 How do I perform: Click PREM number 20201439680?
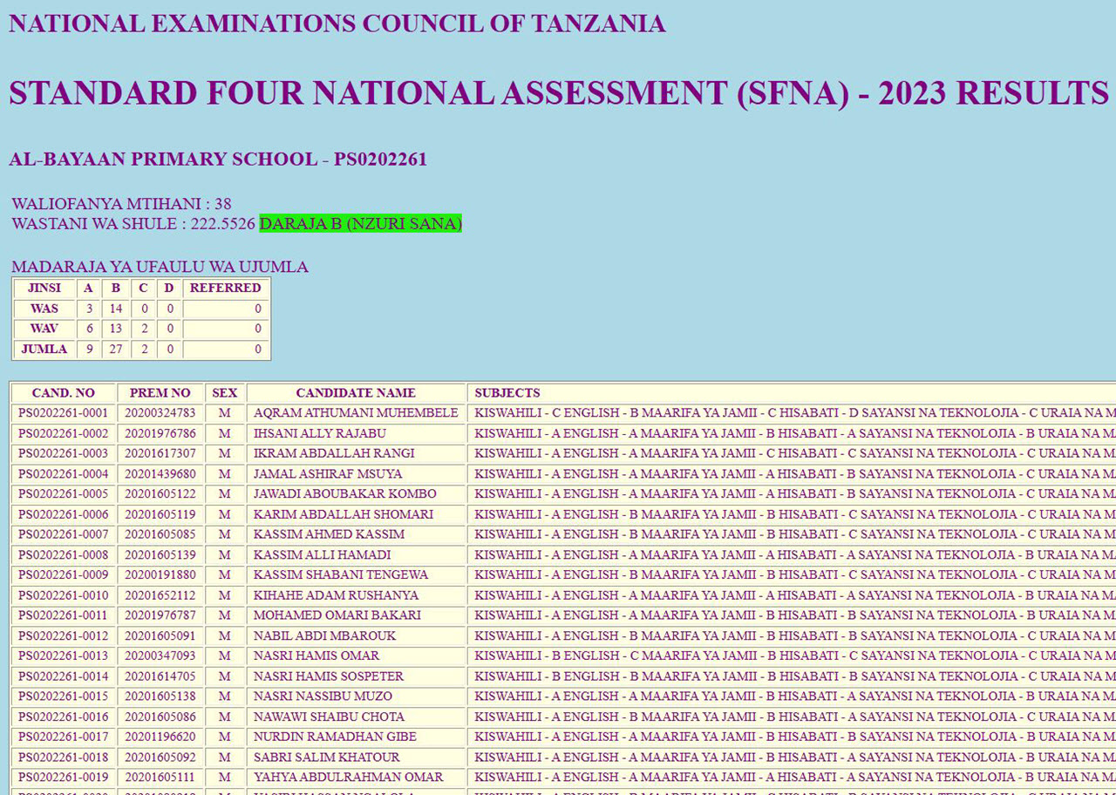click(160, 474)
